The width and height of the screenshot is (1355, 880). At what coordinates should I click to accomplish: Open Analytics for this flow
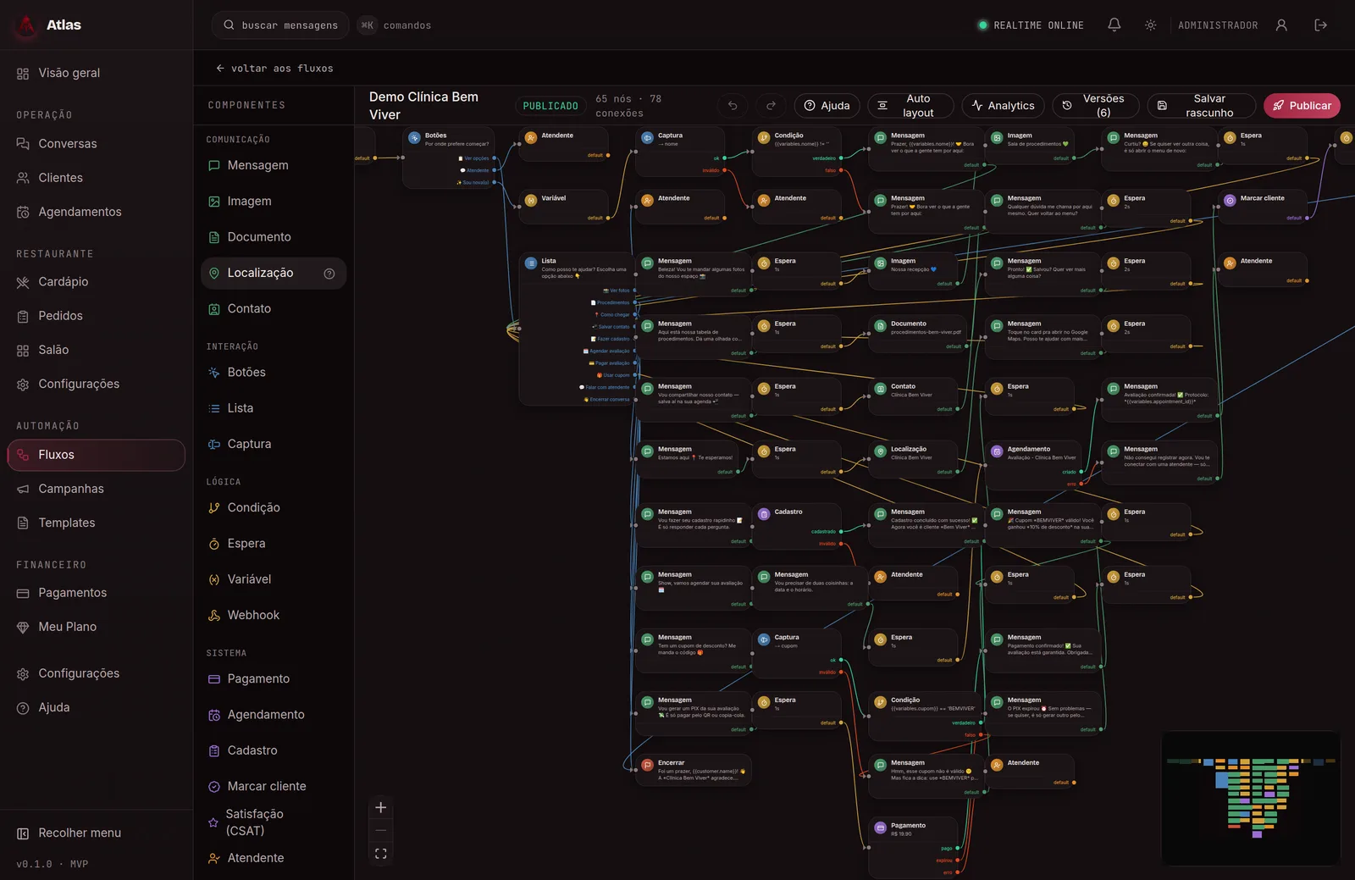[1003, 106]
